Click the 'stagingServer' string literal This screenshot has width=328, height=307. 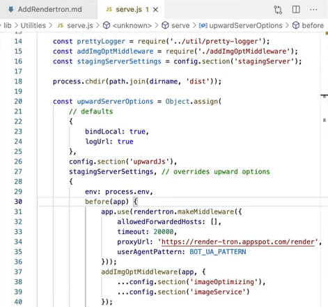point(264,61)
